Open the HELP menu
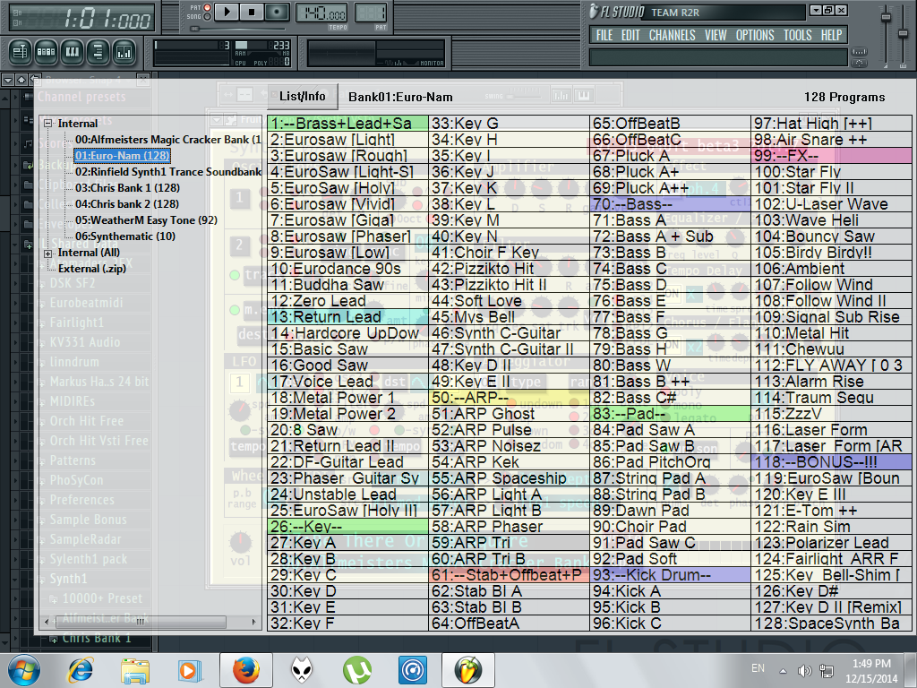Screen dimensions: 917x688 831,35
